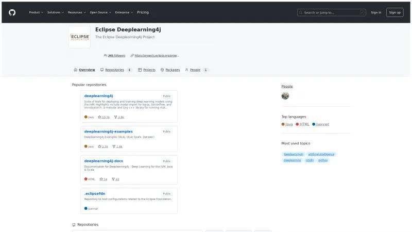Click the Sign up button
The image size is (412, 232).
click(x=394, y=12)
